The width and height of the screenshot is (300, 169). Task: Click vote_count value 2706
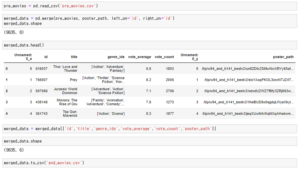click(170, 91)
